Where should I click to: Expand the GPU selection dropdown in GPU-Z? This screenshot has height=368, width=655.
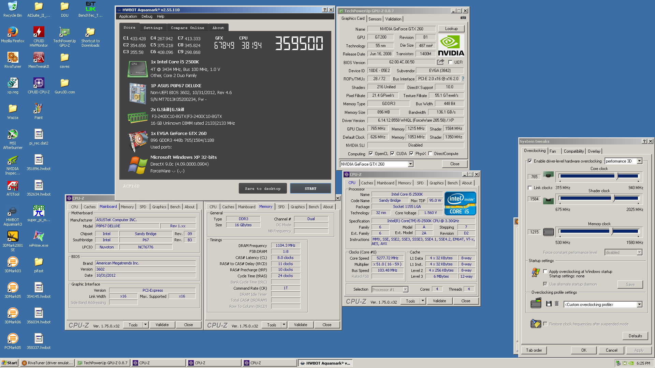(x=411, y=164)
